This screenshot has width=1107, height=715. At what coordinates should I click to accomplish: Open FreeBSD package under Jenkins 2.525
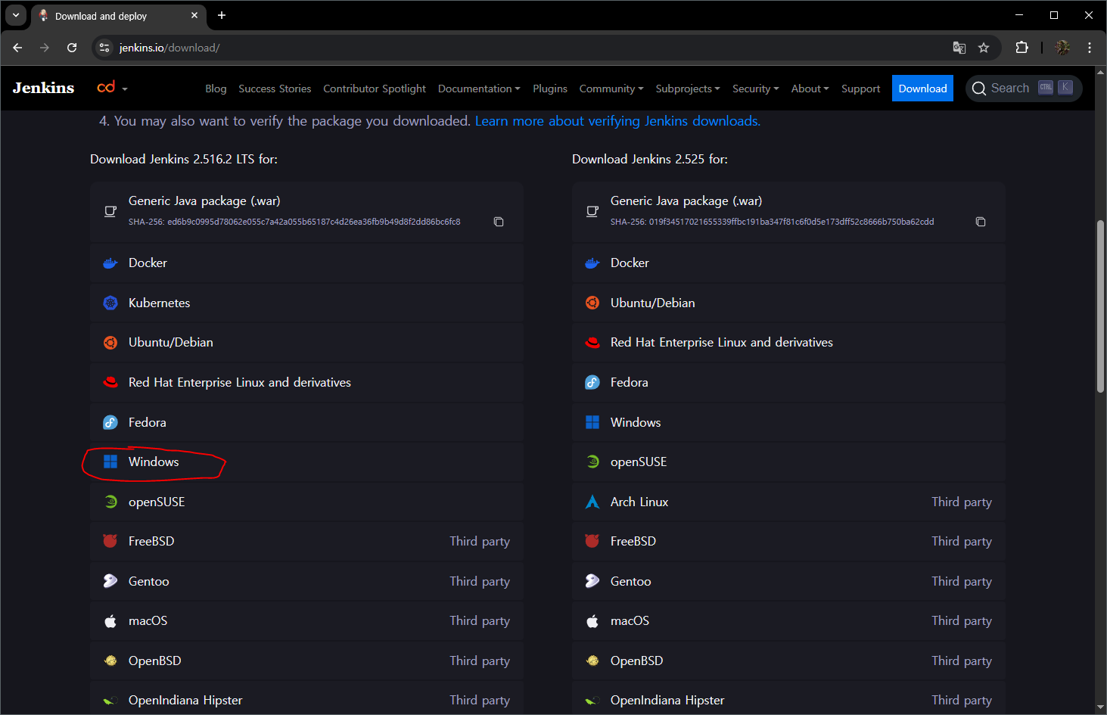[x=788, y=541]
